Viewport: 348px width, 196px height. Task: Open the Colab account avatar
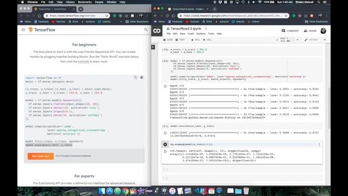pos(324,30)
